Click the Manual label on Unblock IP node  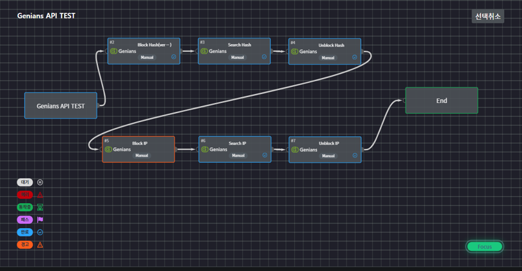pyautogui.click(x=328, y=155)
